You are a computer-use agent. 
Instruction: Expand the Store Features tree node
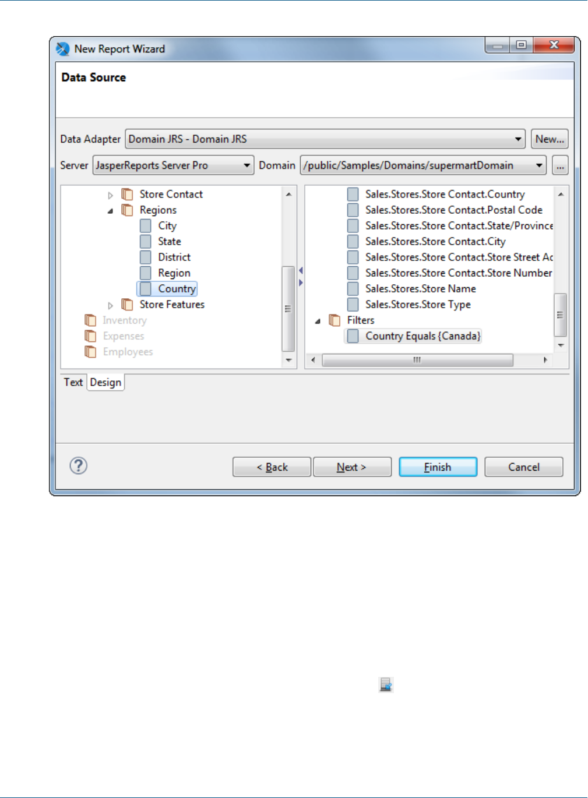coord(110,305)
